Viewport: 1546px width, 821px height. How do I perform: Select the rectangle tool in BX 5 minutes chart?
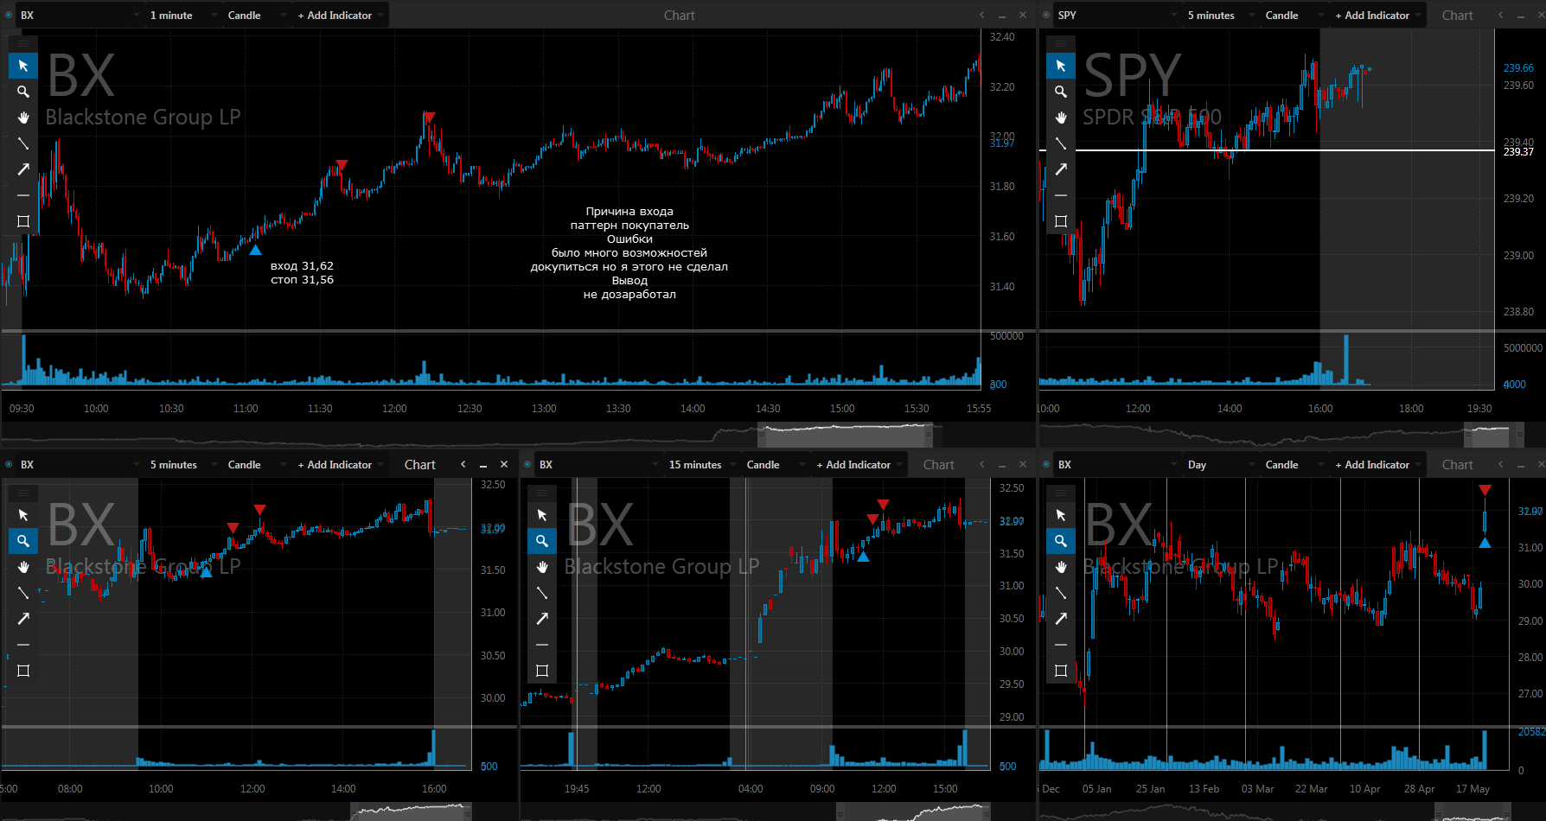(23, 671)
